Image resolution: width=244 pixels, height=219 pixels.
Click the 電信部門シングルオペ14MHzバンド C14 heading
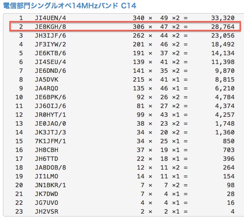point(70,6)
